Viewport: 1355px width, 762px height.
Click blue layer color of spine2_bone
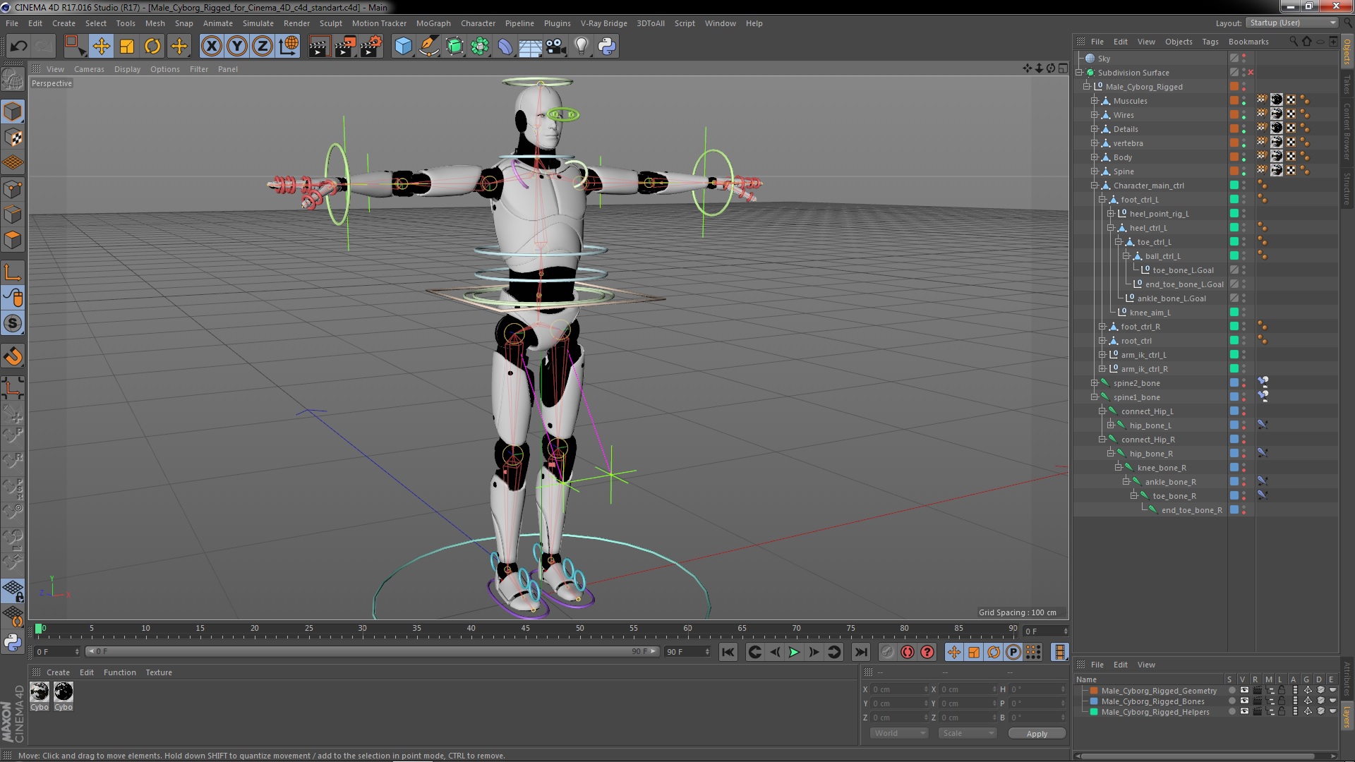coord(1234,383)
